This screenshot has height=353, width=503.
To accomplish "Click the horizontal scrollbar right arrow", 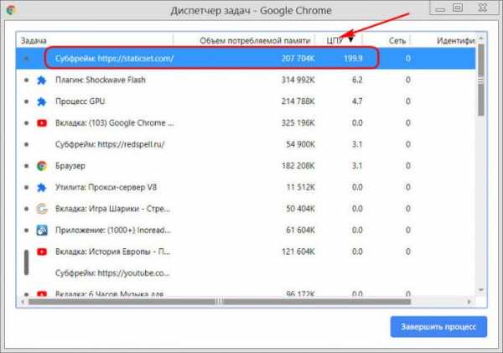I will point(469,302).
